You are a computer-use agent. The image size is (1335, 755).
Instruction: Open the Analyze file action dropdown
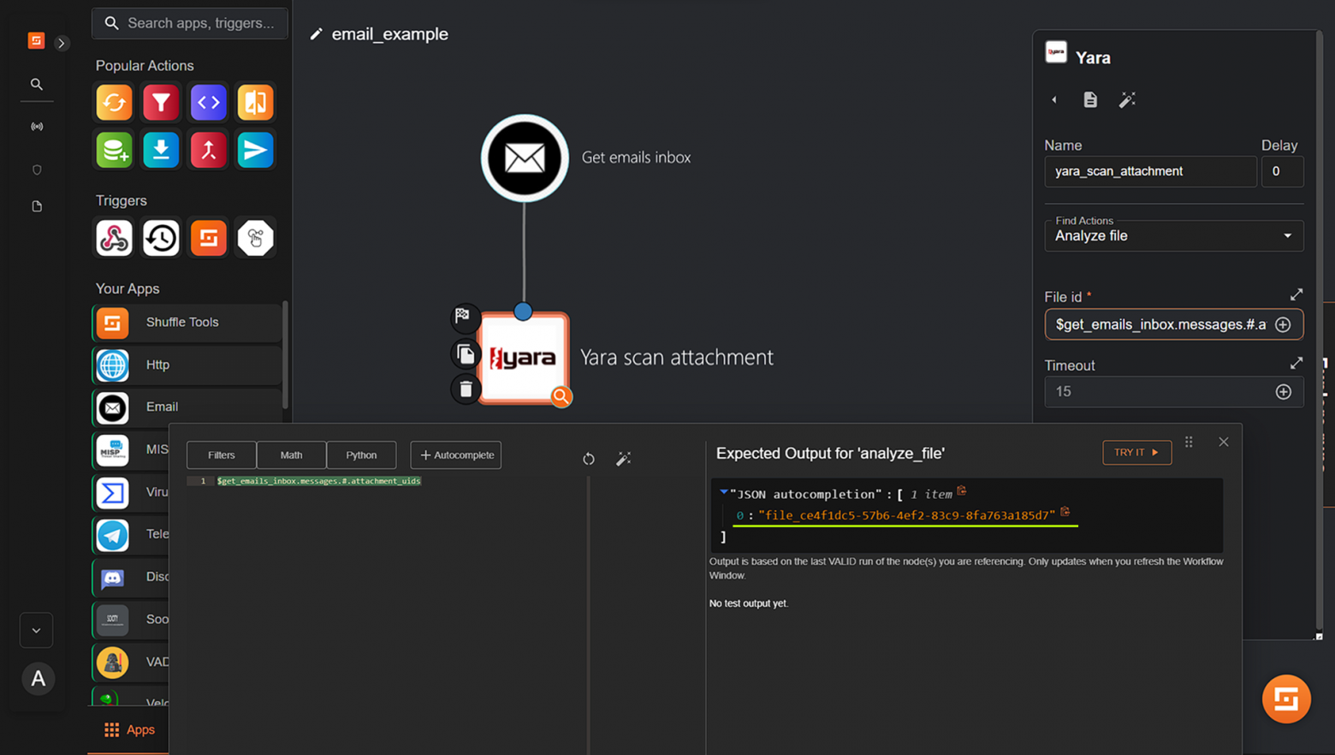point(1173,235)
